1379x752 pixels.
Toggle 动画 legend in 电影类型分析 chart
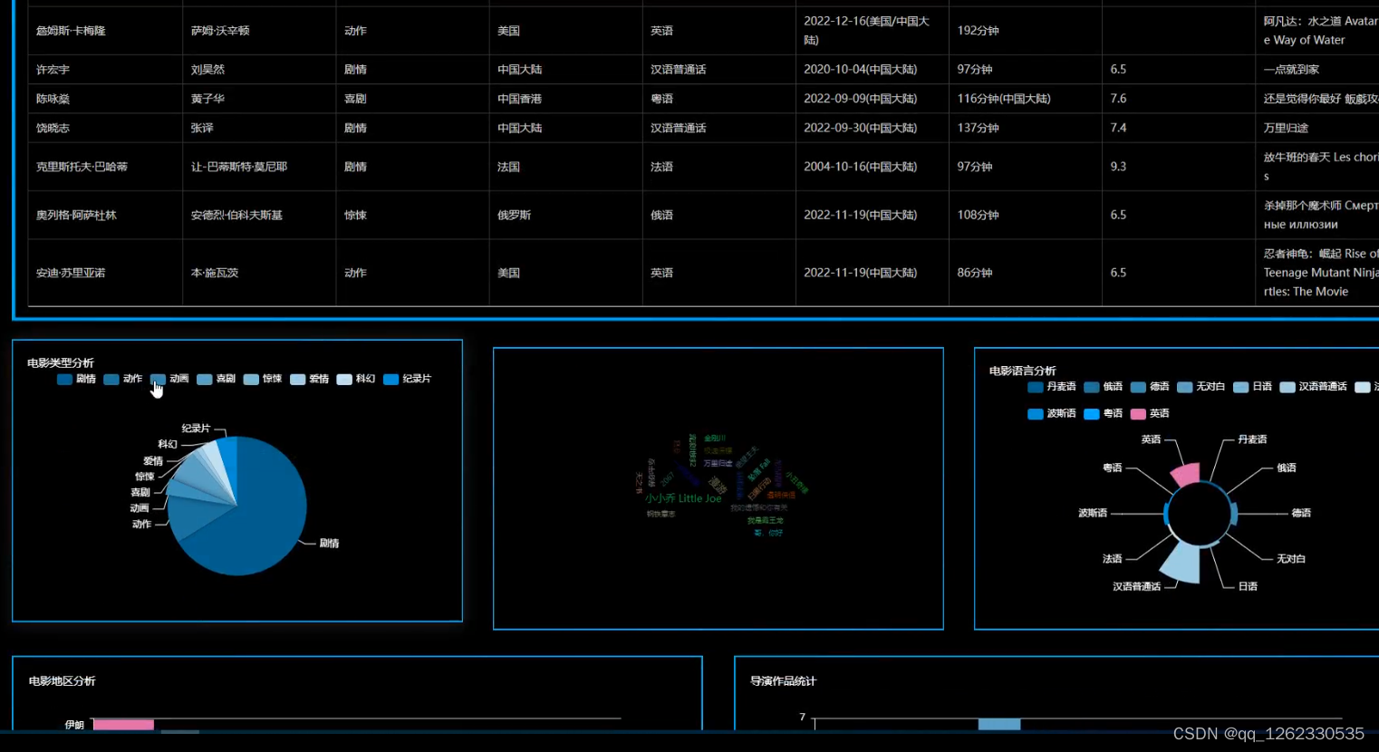coord(169,379)
